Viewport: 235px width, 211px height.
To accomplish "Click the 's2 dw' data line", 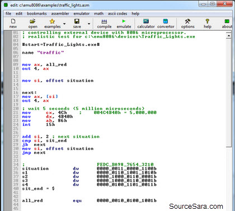I will click(89, 177).
